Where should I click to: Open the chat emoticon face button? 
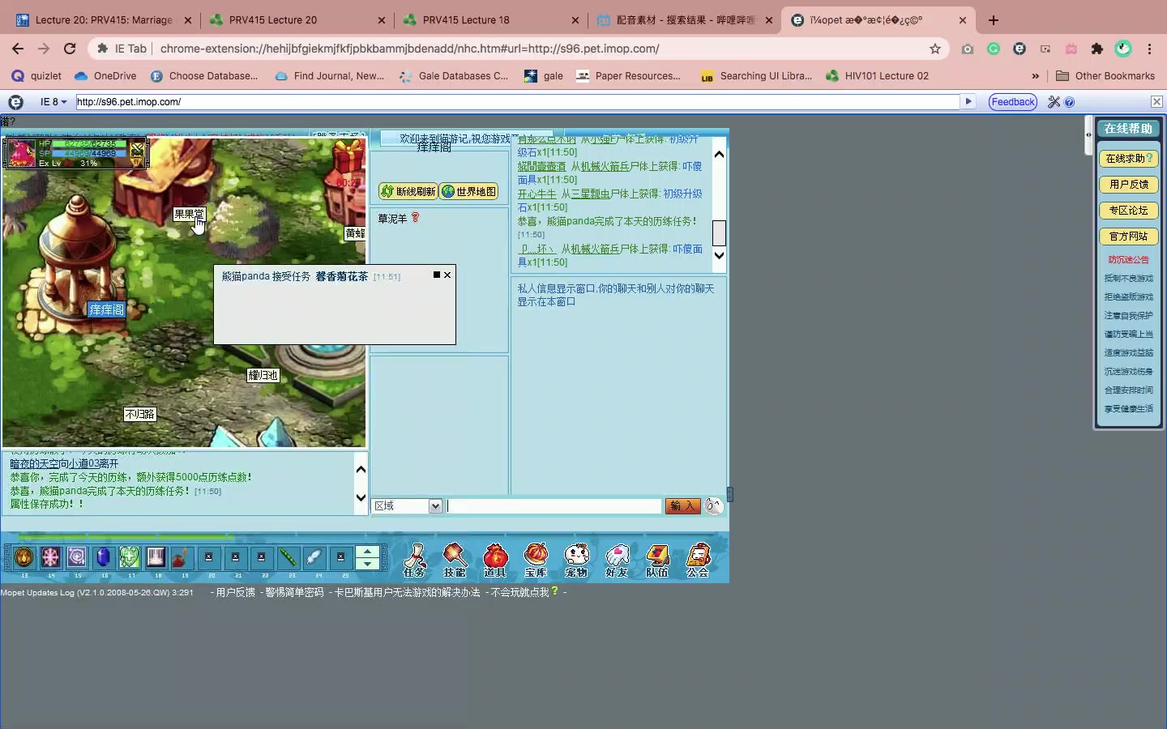[x=713, y=506]
